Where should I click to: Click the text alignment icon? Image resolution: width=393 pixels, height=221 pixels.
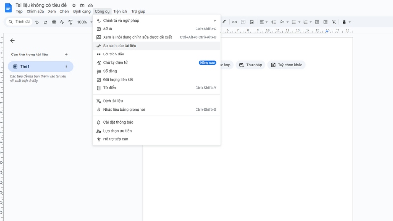[262, 22]
